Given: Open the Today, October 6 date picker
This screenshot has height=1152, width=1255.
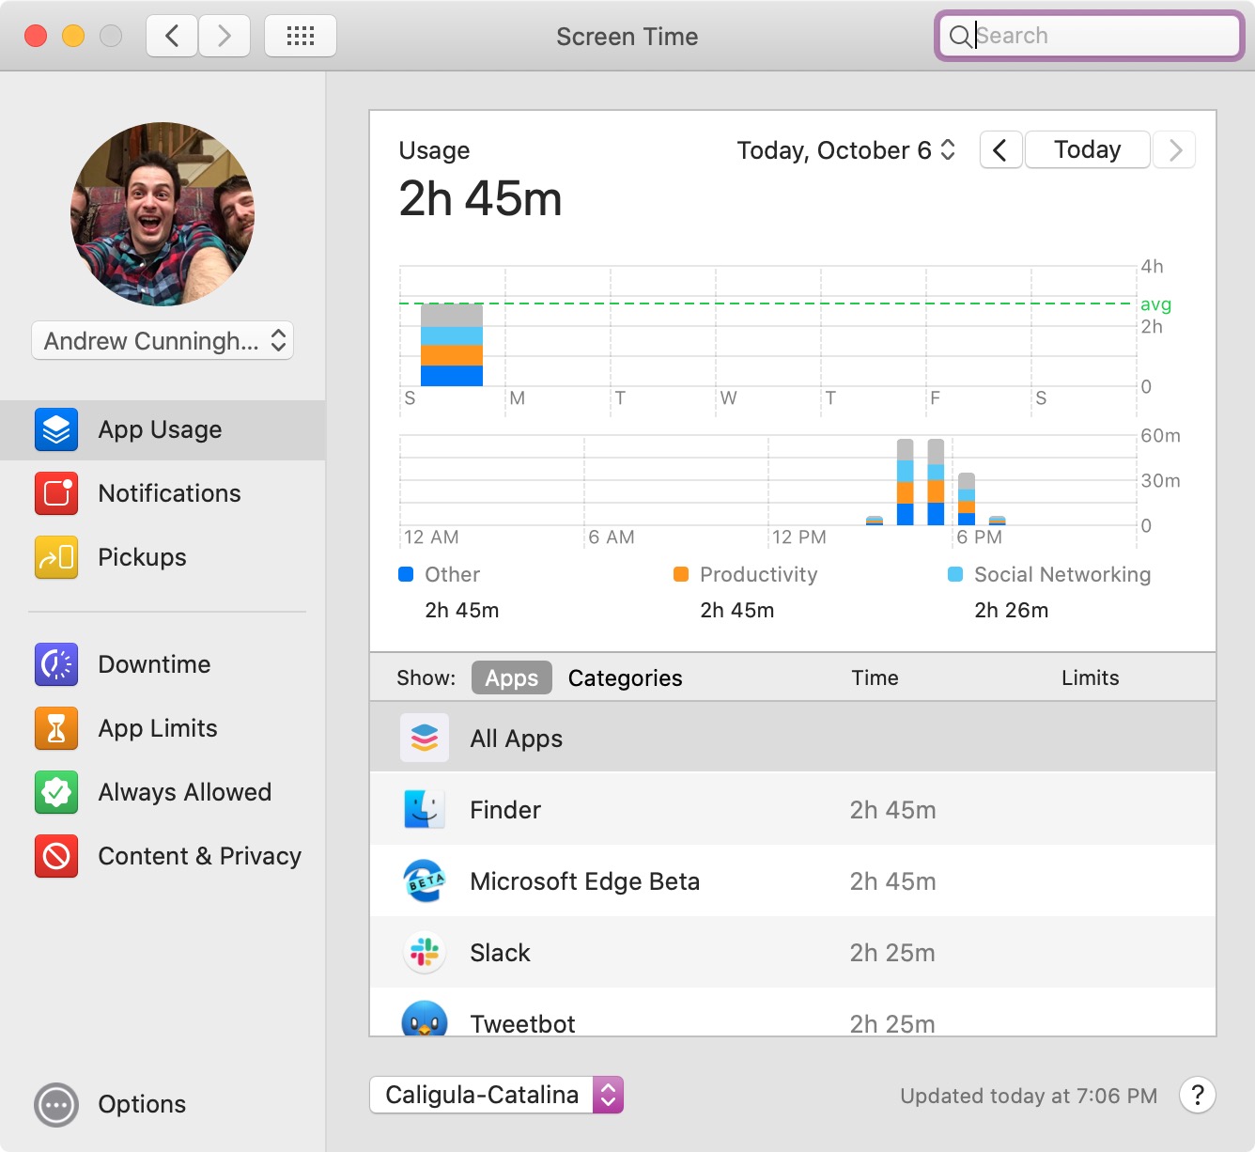Looking at the screenshot, I should pyautogui.click(x=845, y=150).
